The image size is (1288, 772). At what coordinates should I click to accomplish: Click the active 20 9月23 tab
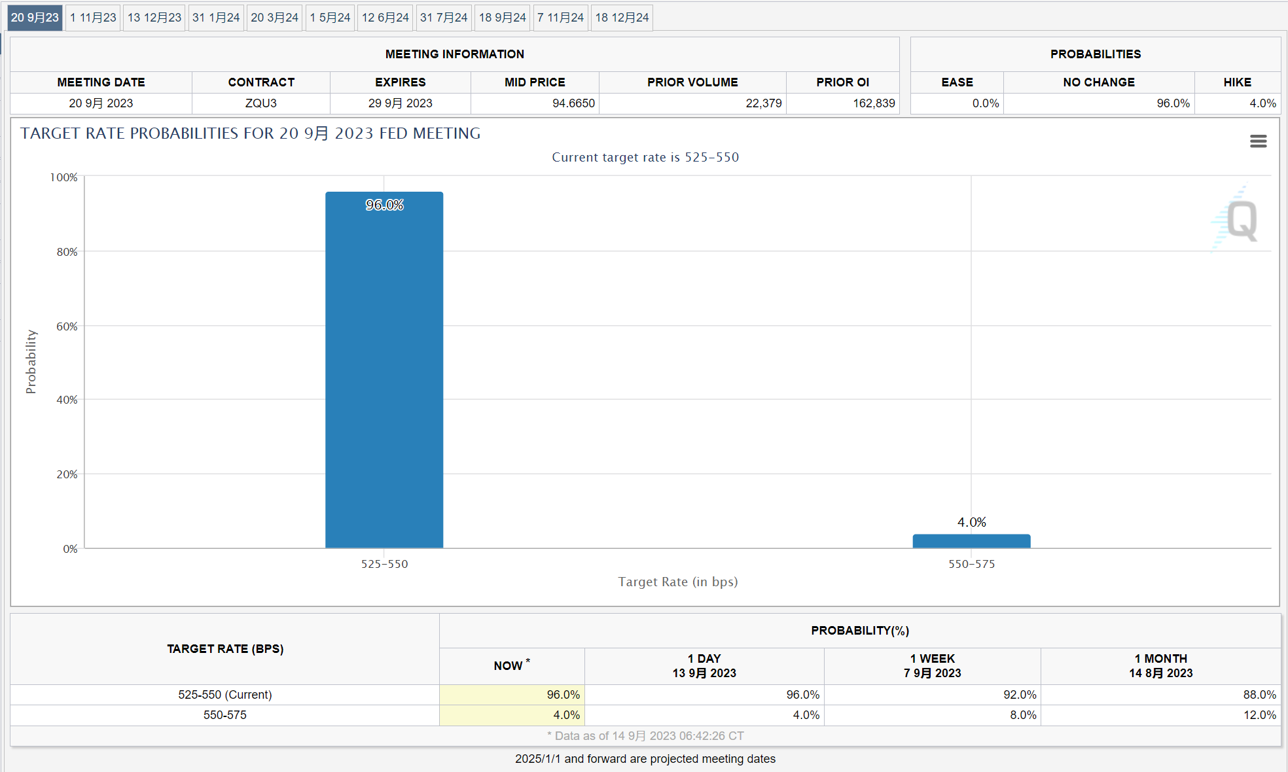[x=35, y=18]
